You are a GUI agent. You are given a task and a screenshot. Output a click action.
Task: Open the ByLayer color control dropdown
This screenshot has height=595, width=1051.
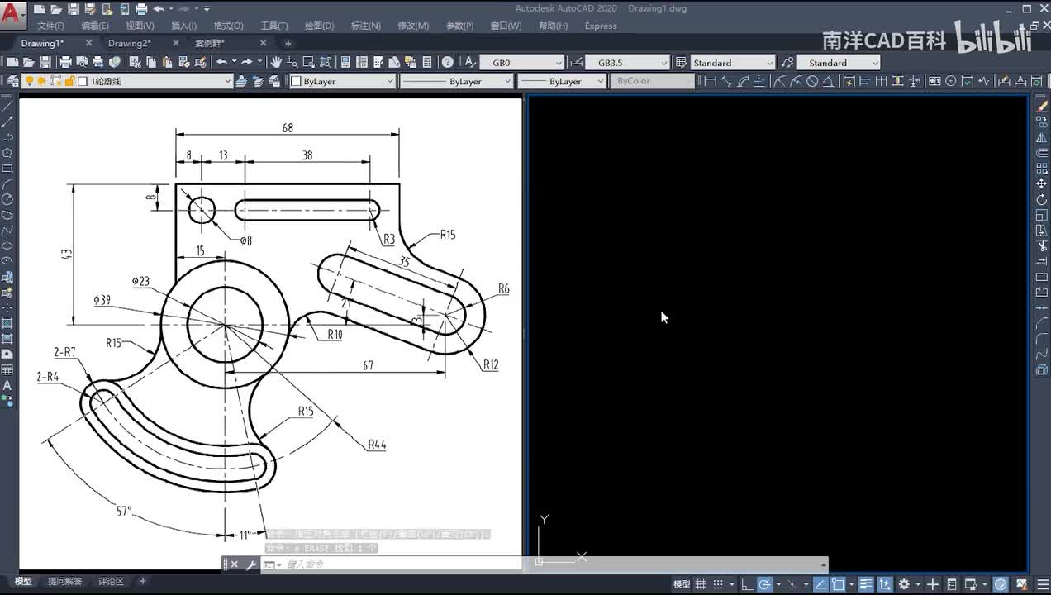point(343,81)
